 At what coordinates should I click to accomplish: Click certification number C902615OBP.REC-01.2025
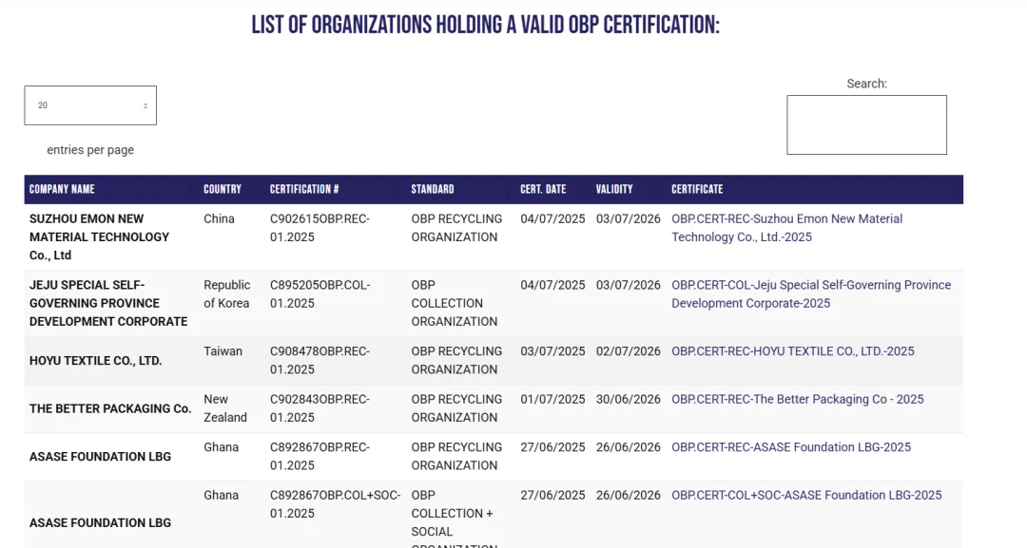click(320, 228)
